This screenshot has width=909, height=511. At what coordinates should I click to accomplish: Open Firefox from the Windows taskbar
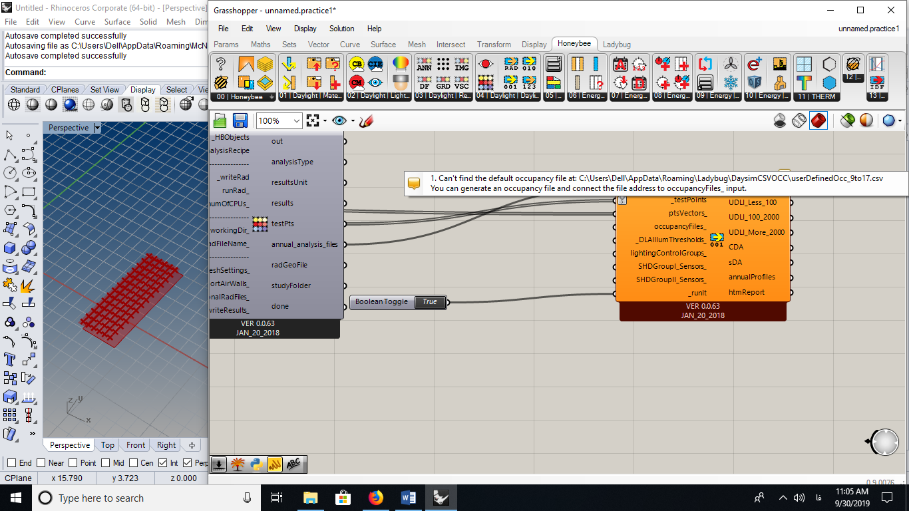pos(376,497)
